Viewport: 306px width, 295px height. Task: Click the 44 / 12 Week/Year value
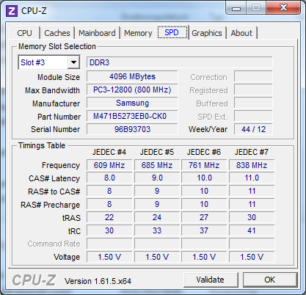click(253, 129)
